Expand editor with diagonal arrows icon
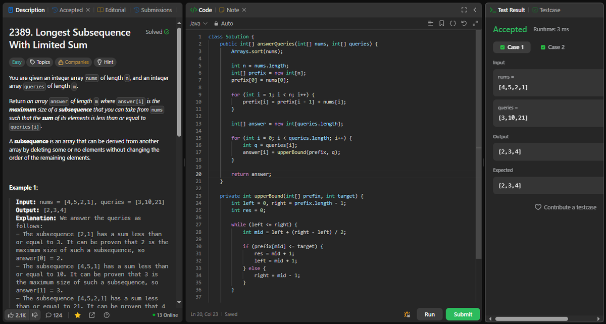This screenshot has width=606, height=324. click(x=475, y=24)
